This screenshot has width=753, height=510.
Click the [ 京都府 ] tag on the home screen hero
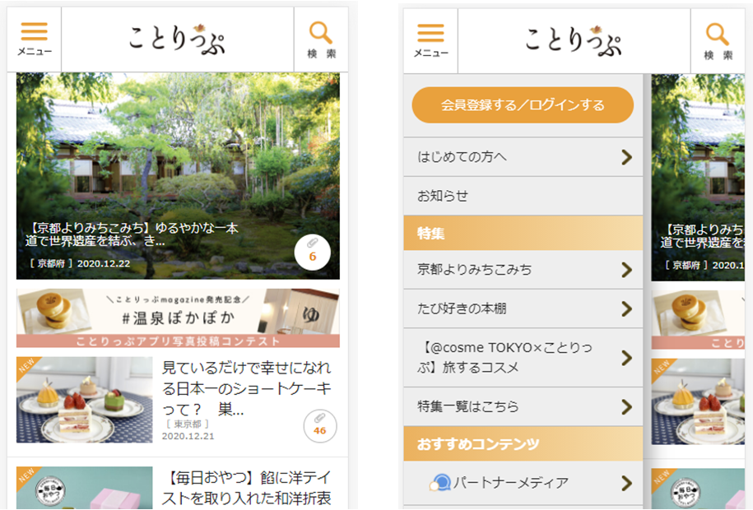pyautogui.click(x=50, y=264)
